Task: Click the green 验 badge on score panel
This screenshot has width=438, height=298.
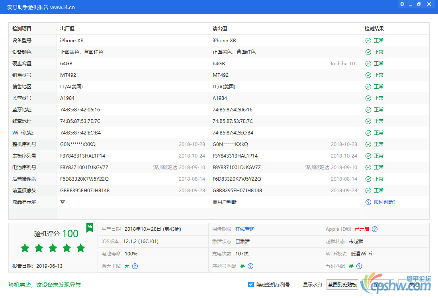Action: tap(90, 228)
